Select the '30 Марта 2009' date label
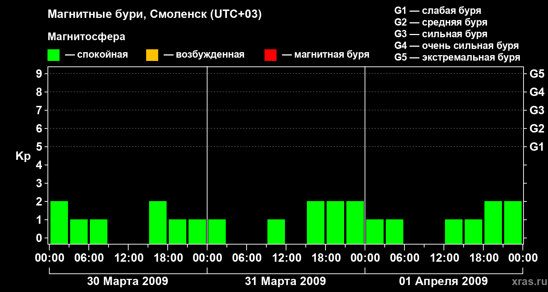The height and width of the screenshot is (292, 548). click(x=128, y=281)
